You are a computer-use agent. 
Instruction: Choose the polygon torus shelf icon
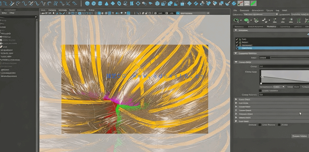coord(119,3)
